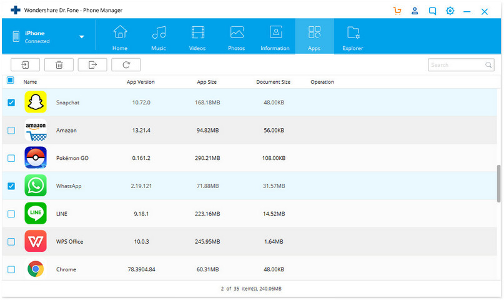Click the Amazon app icon
The width and height of the screenshot is (504, 300).
click(36, 130)
